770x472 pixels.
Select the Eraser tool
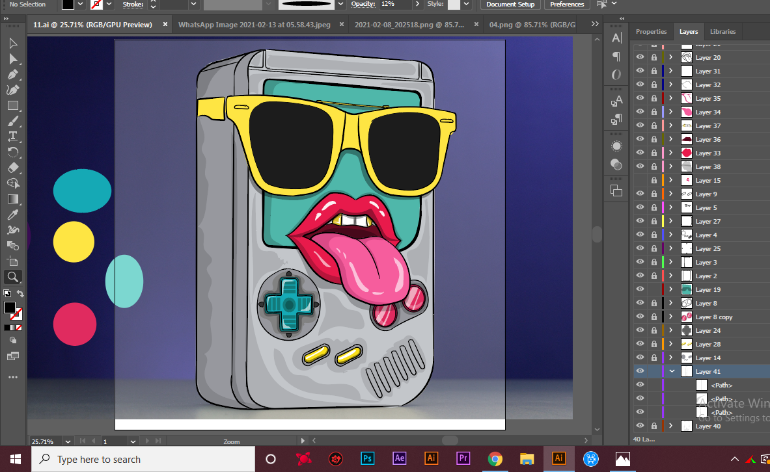point(12,168)
